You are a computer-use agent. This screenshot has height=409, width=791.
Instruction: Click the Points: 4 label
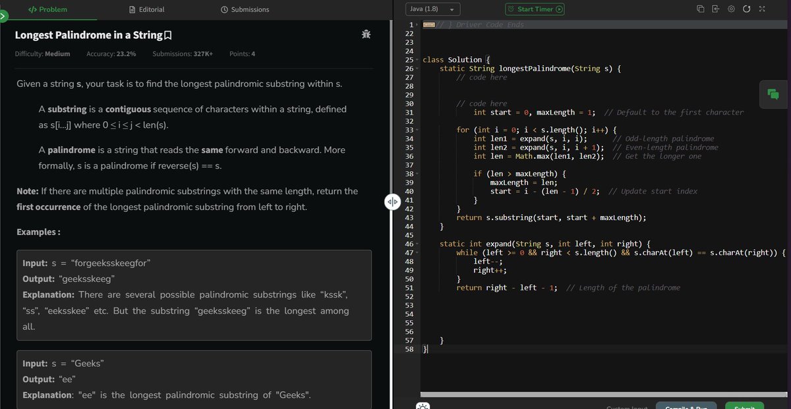[x=242, y=53]
